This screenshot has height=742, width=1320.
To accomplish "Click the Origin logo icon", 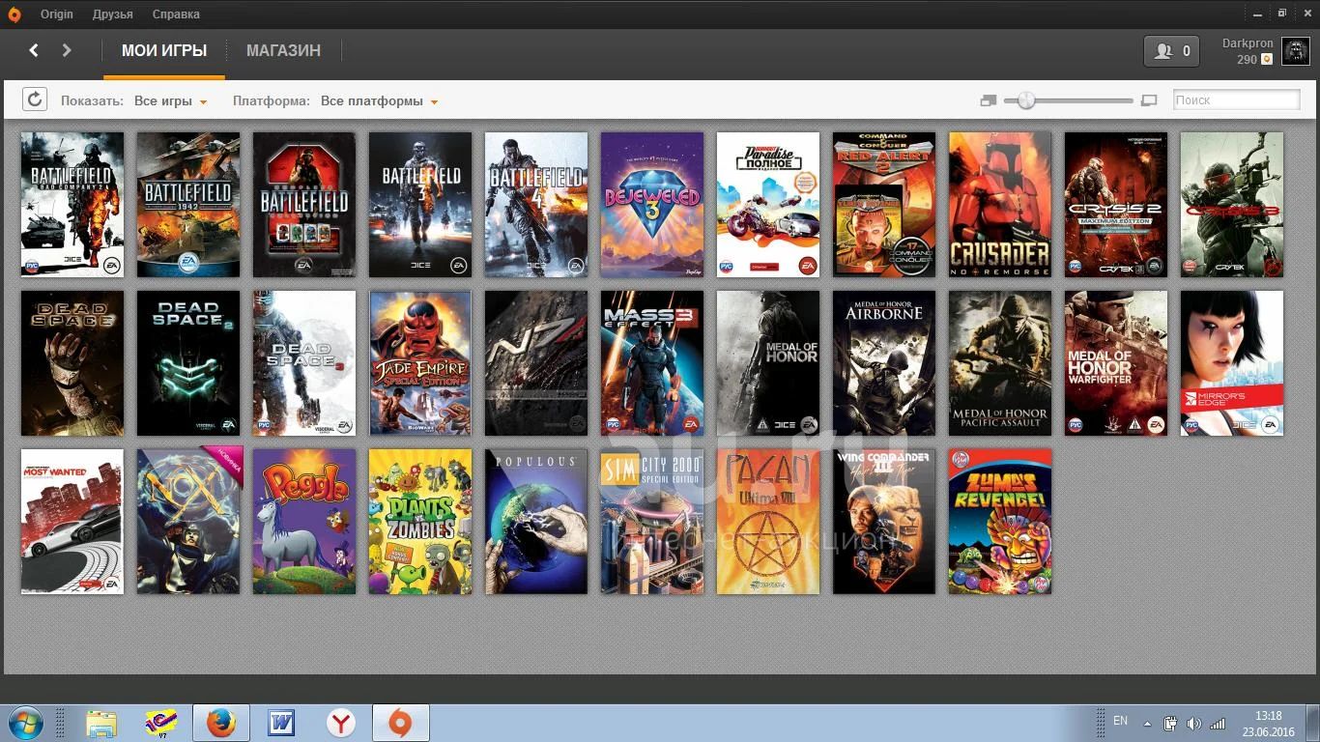I will [x=14, y=14].
